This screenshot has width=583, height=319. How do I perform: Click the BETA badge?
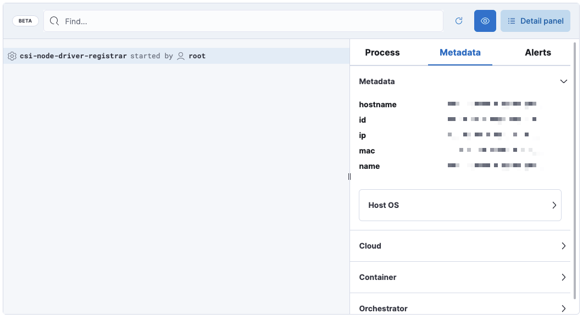tap(25, 20)
